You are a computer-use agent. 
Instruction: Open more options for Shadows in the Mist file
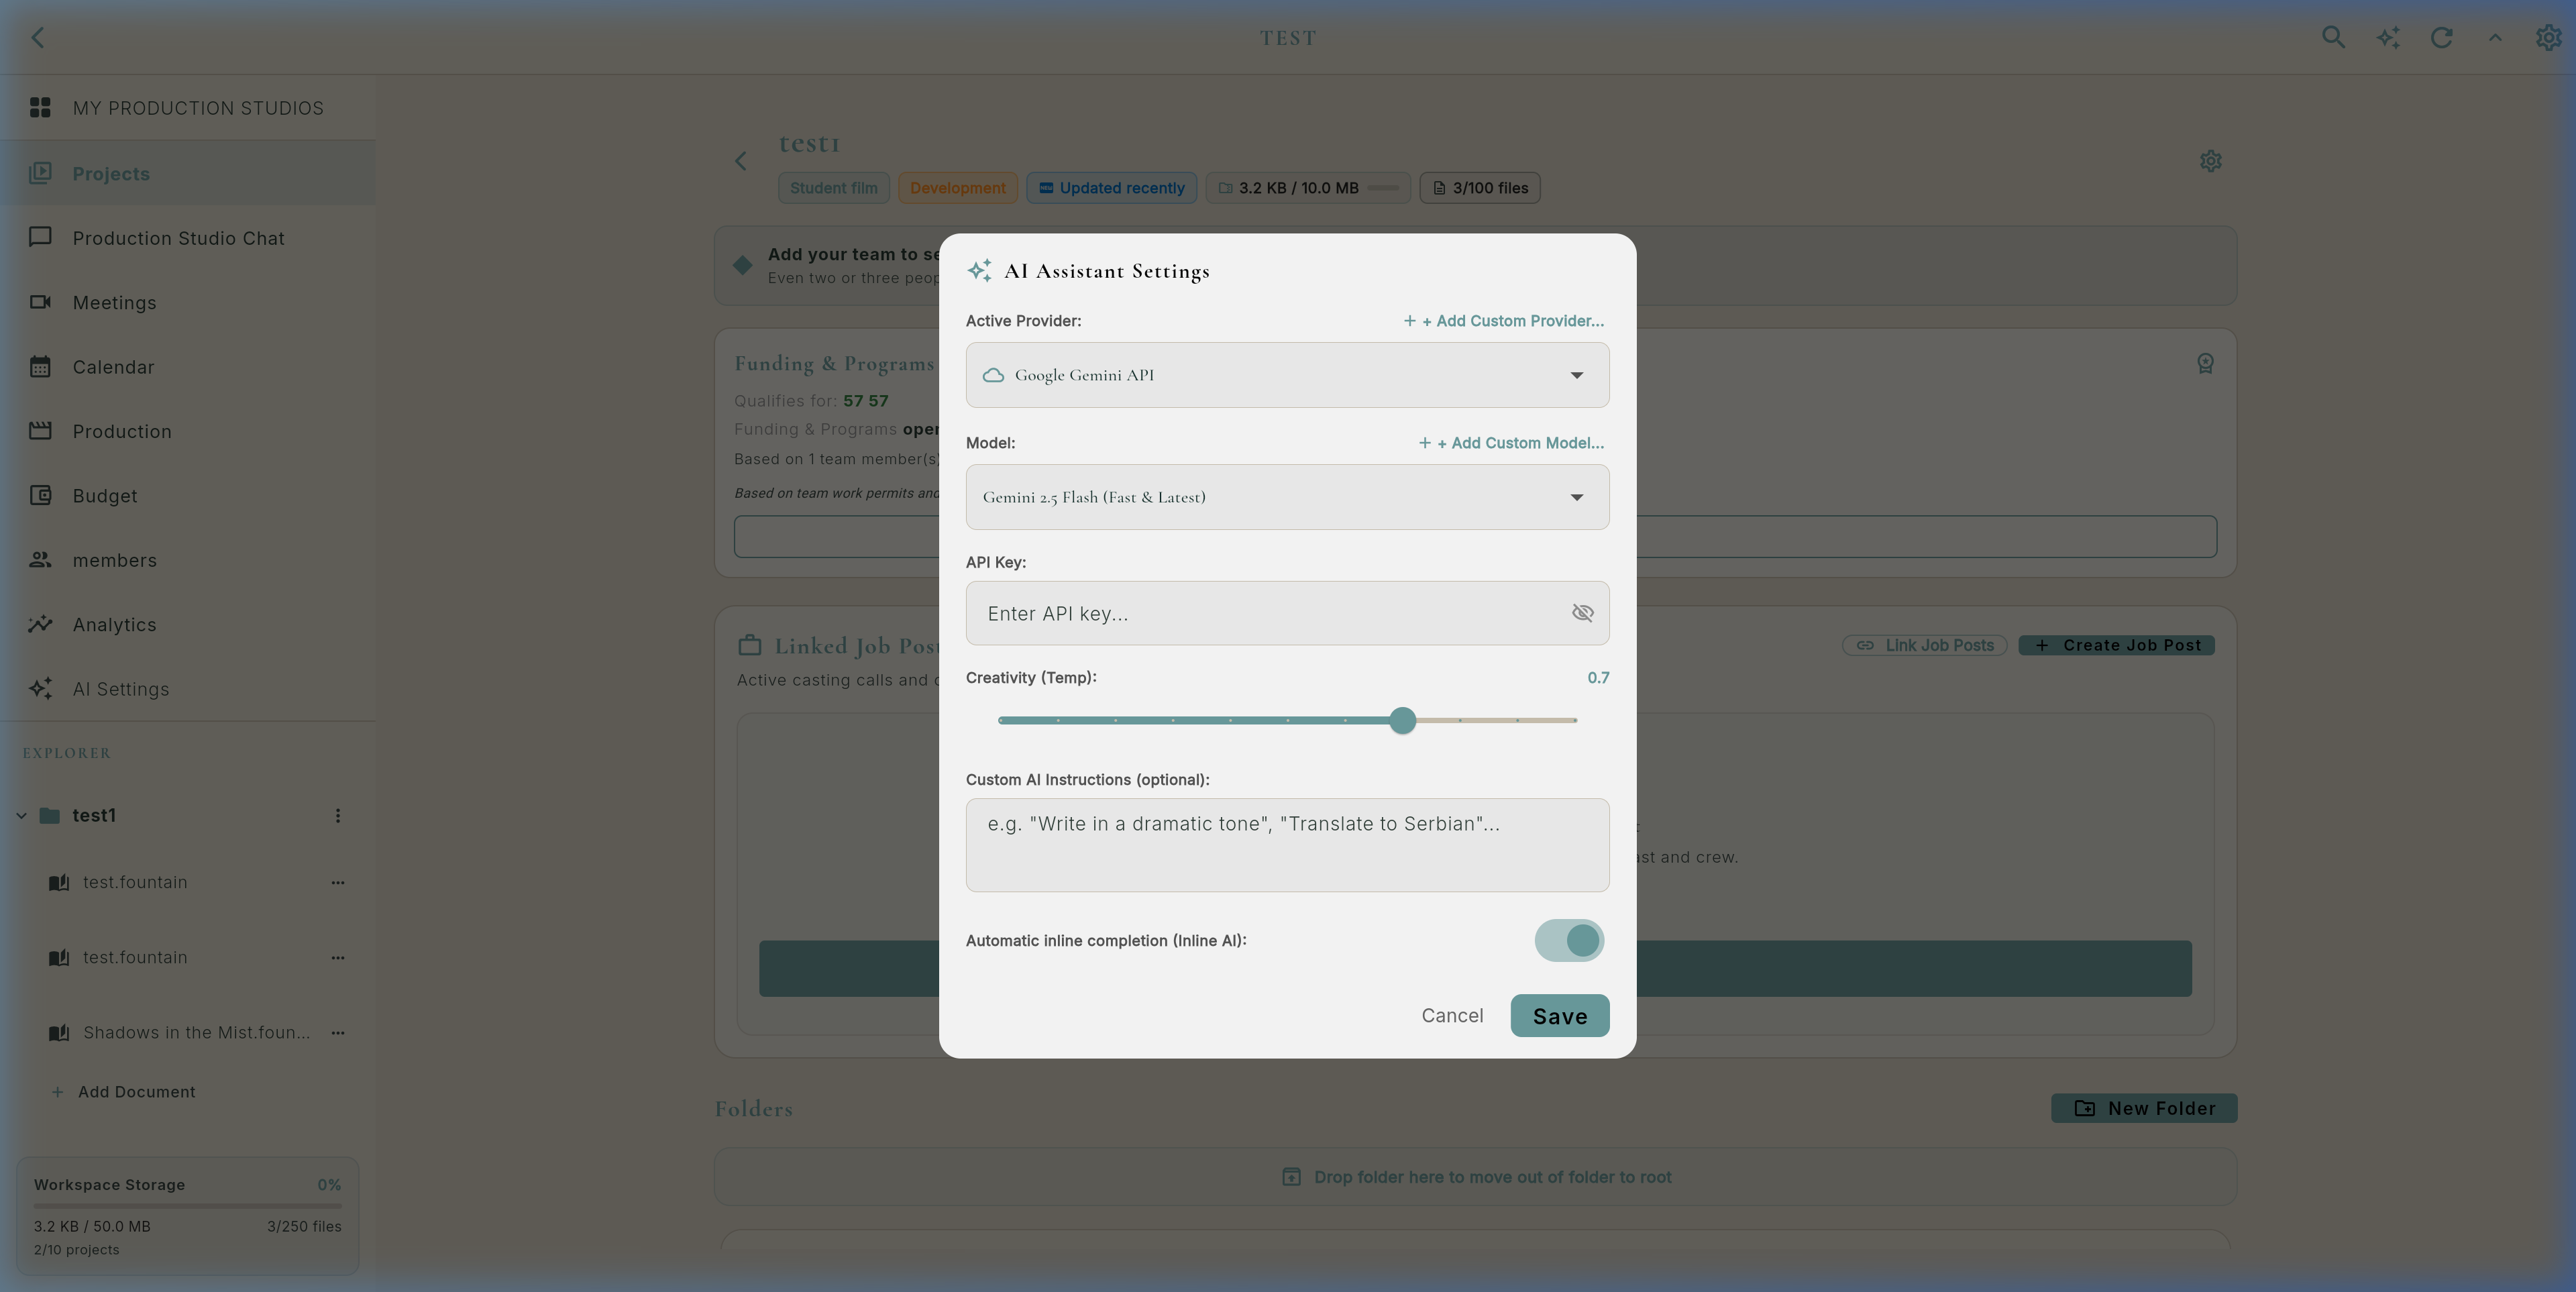pyautogui.click(x=338, y=1032)
